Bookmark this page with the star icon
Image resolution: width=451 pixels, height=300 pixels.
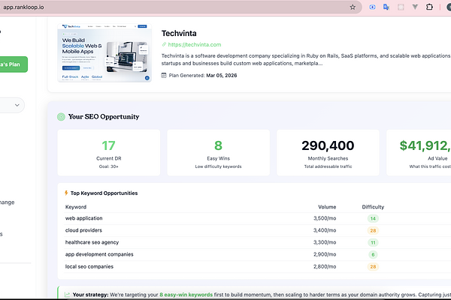point(353,7)
